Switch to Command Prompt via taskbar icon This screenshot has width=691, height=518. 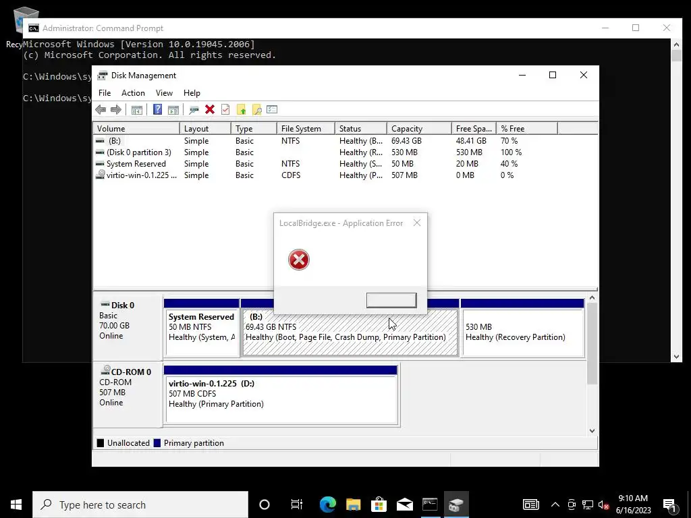pos(430,505)
